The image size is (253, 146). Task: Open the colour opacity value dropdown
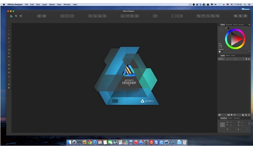pos(249,52)
